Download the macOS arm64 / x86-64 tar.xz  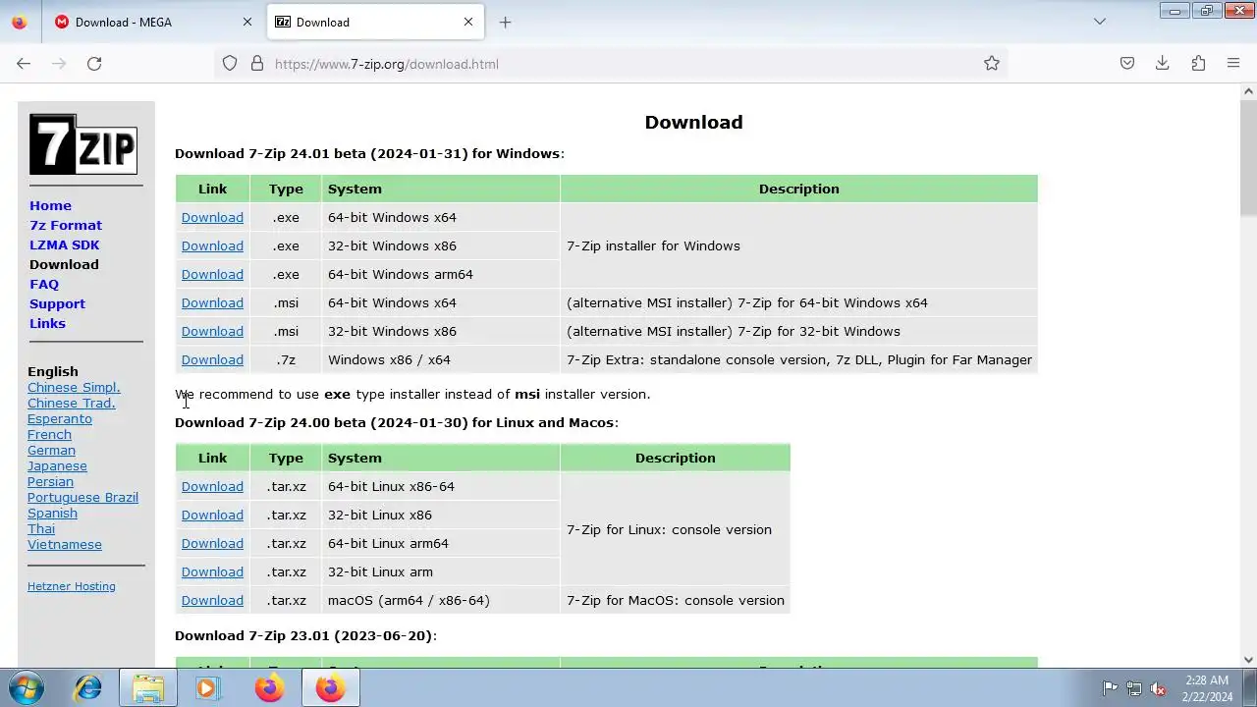212,600
